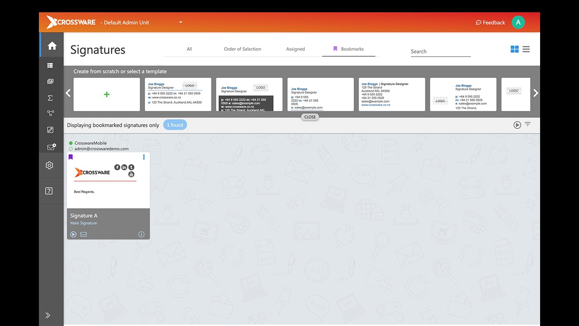This screenshot has height=326, width=579.
Task: Select the Joe Bloggs template without a logo
Action: (x=320, y=94)
